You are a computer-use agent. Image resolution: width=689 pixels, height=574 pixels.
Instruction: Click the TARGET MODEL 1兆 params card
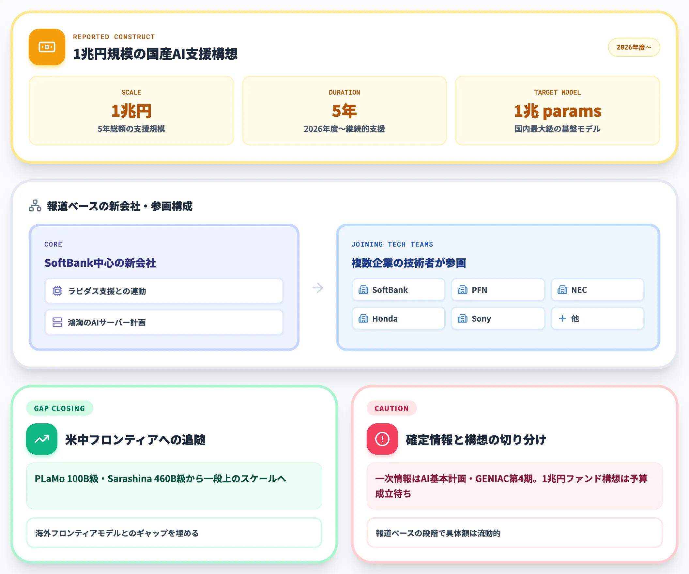point(557,111)
